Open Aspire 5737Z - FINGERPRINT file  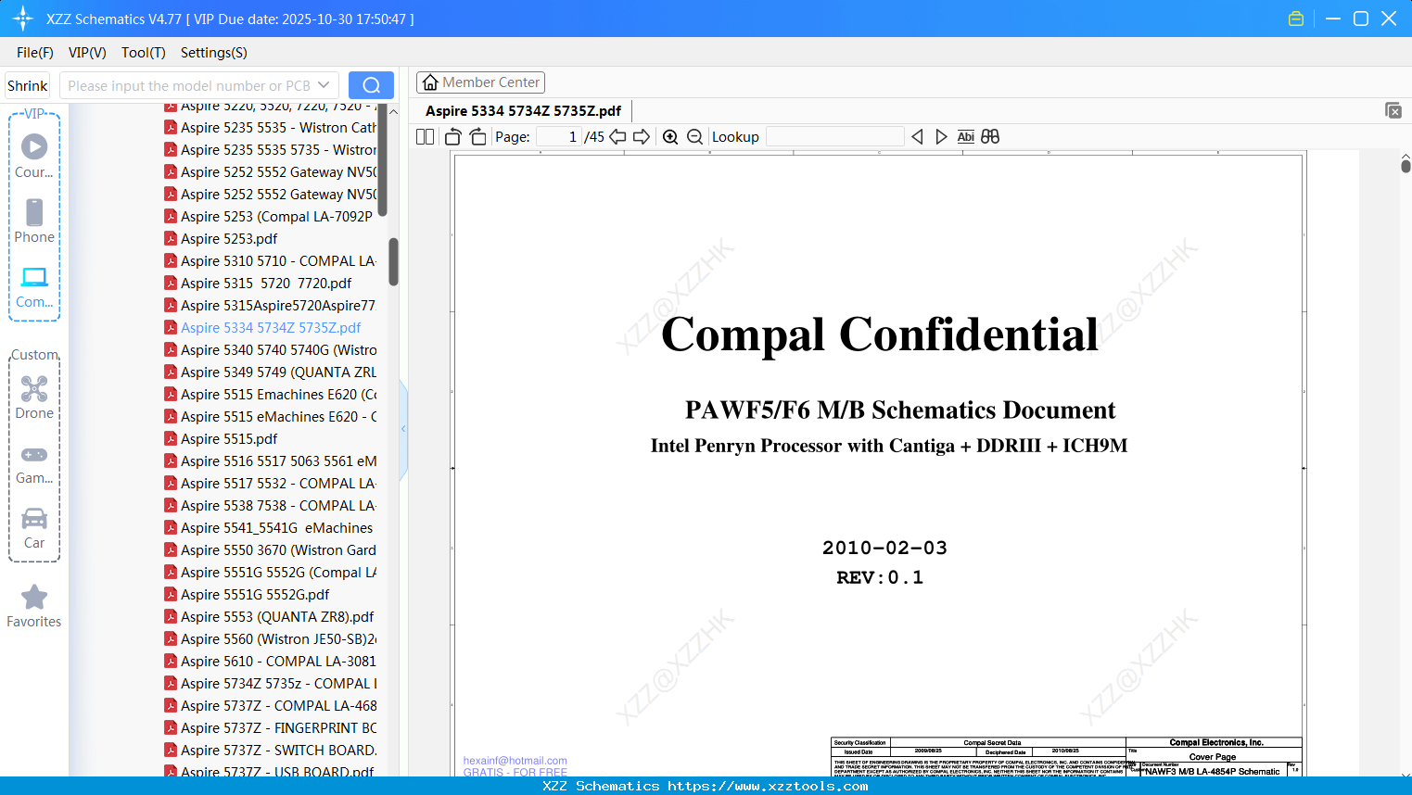point(271,728)
